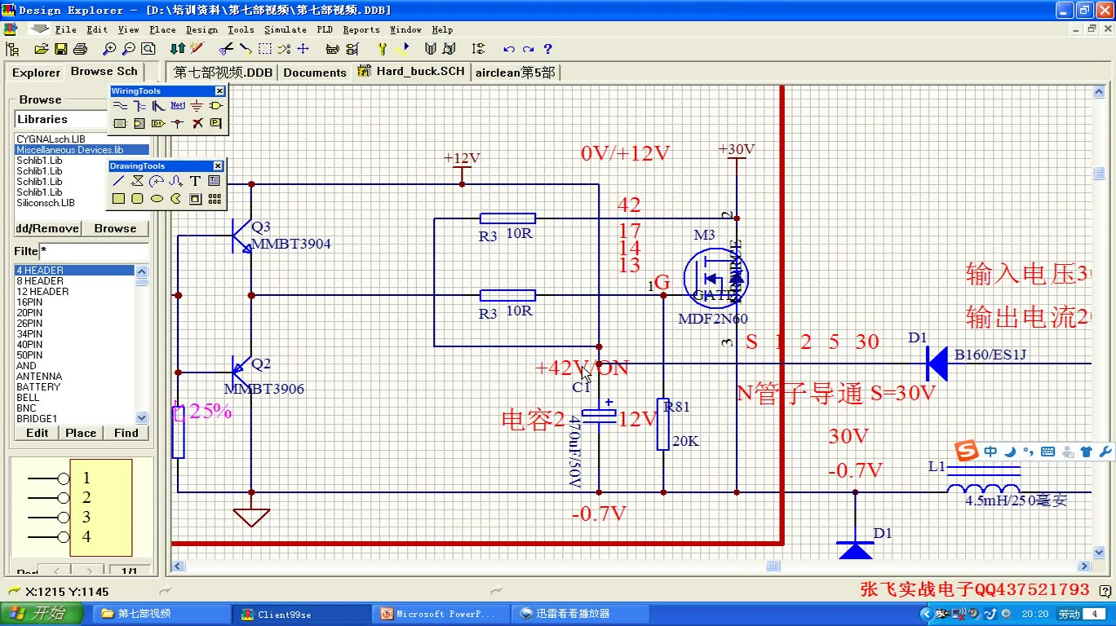
Task: Select the Rectangle tool in DrawingTools
Action: click(x=118, y=198)
